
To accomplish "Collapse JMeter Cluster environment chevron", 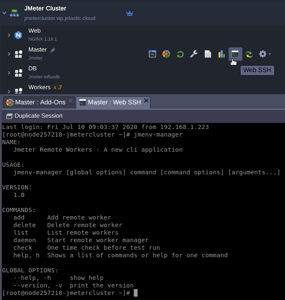I will click(x=4, y=13).
